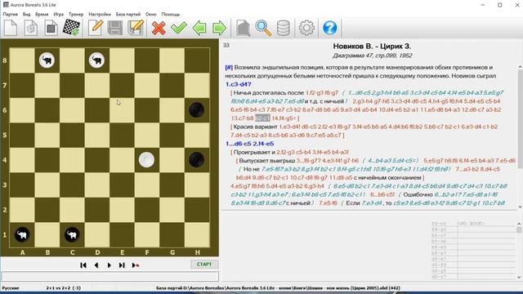Viewport: 523px width, 294px height.
Task: Click the edit game pencil-on-page icon
Action: tap(95, 28)
